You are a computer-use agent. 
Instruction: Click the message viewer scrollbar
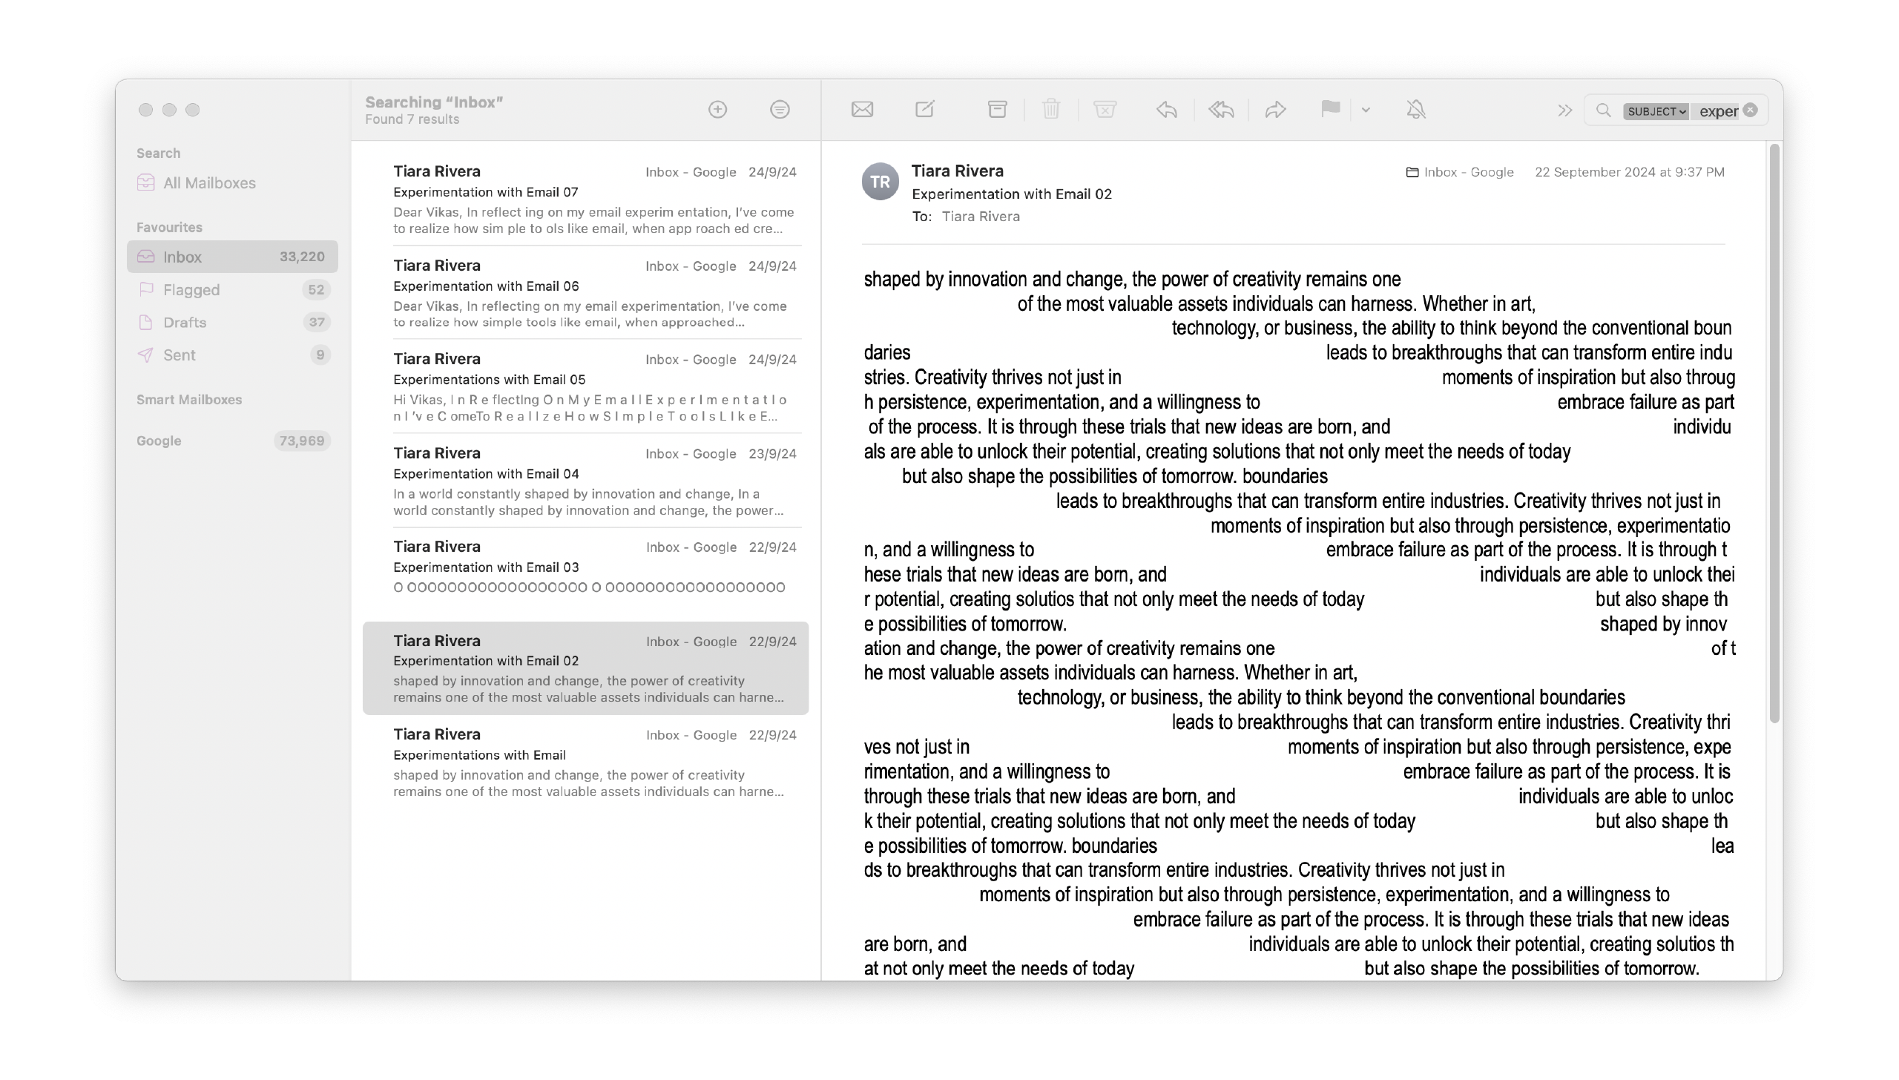click(x=1774, y=434)
